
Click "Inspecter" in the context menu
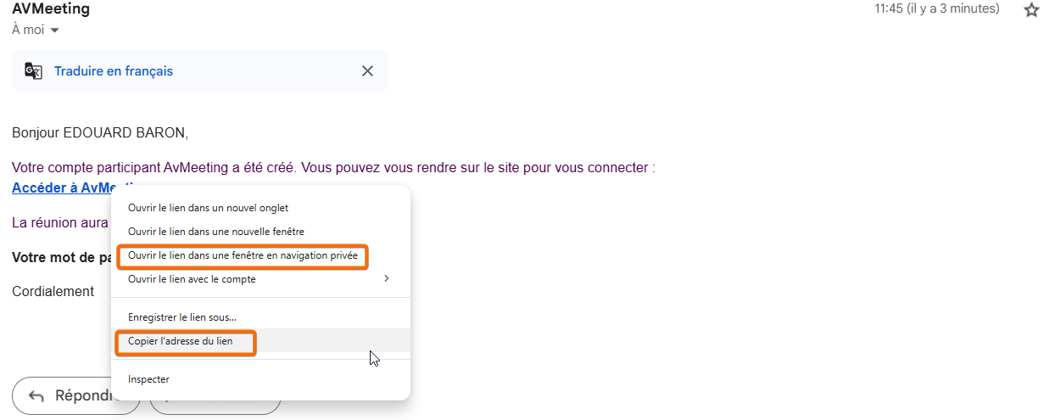[x=148, y=379]
